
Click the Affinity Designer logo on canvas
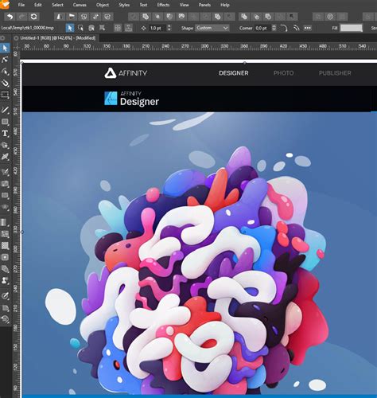point(131,99)
